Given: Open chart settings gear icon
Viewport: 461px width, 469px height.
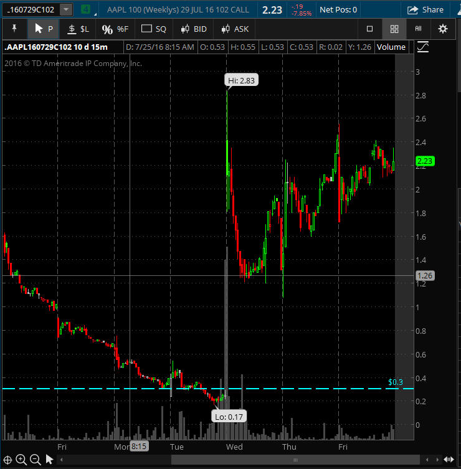Looking at the screenshot, I should tap(442, 29).
